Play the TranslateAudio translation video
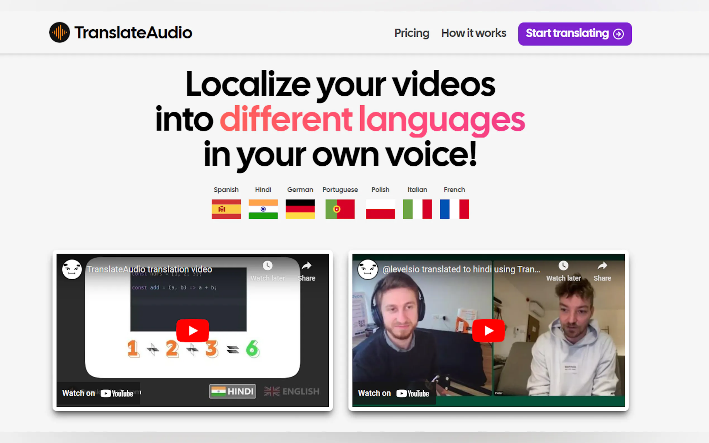Viewport: 709px width, 443px height. pyautogui.click(x=193, y=331)
